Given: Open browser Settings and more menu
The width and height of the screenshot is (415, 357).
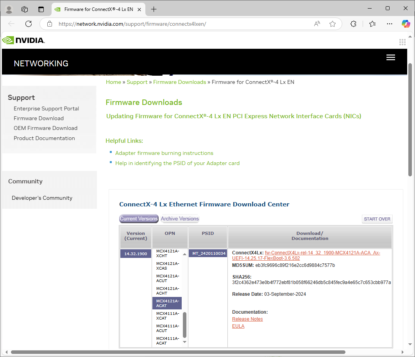Looking at the screenshot, I should click(x=389, y=24).
